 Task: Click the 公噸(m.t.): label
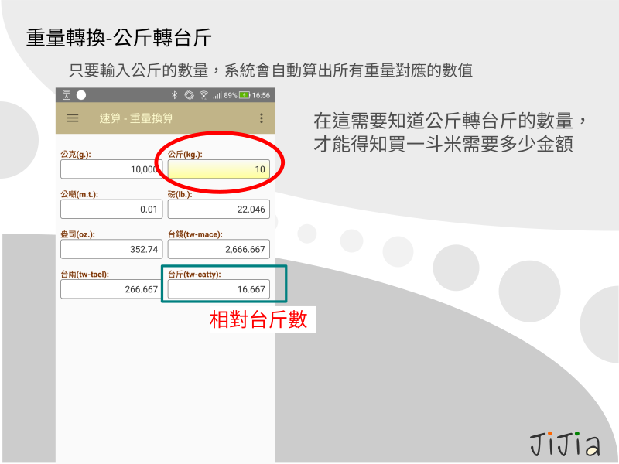point(80,194)
